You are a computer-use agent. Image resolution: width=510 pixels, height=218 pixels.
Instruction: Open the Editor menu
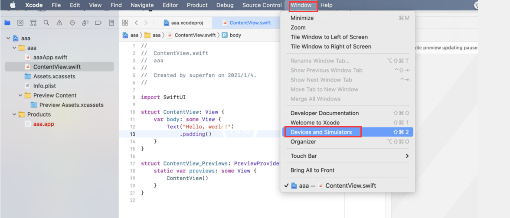pos(170,5)
